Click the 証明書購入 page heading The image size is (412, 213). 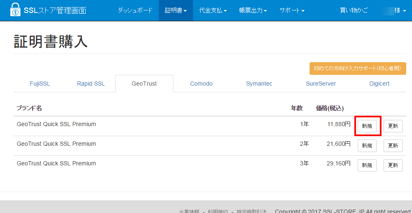coord(51,41)
